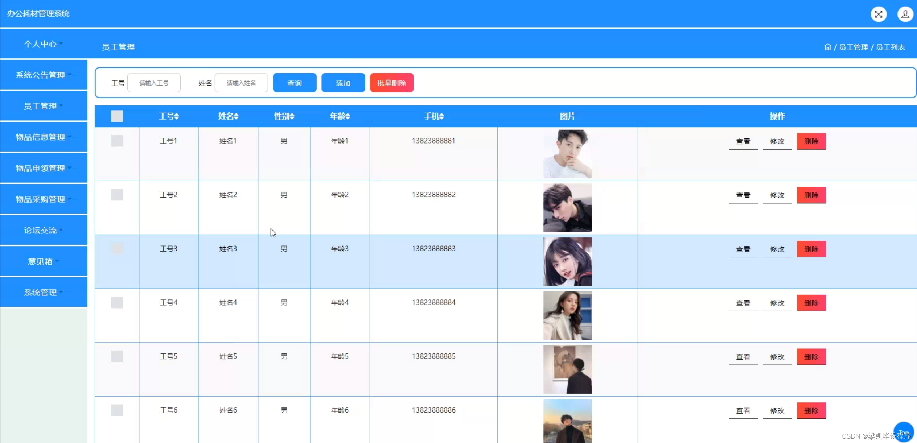Sort table by 工号 column arrows

[x=177, y=116]
